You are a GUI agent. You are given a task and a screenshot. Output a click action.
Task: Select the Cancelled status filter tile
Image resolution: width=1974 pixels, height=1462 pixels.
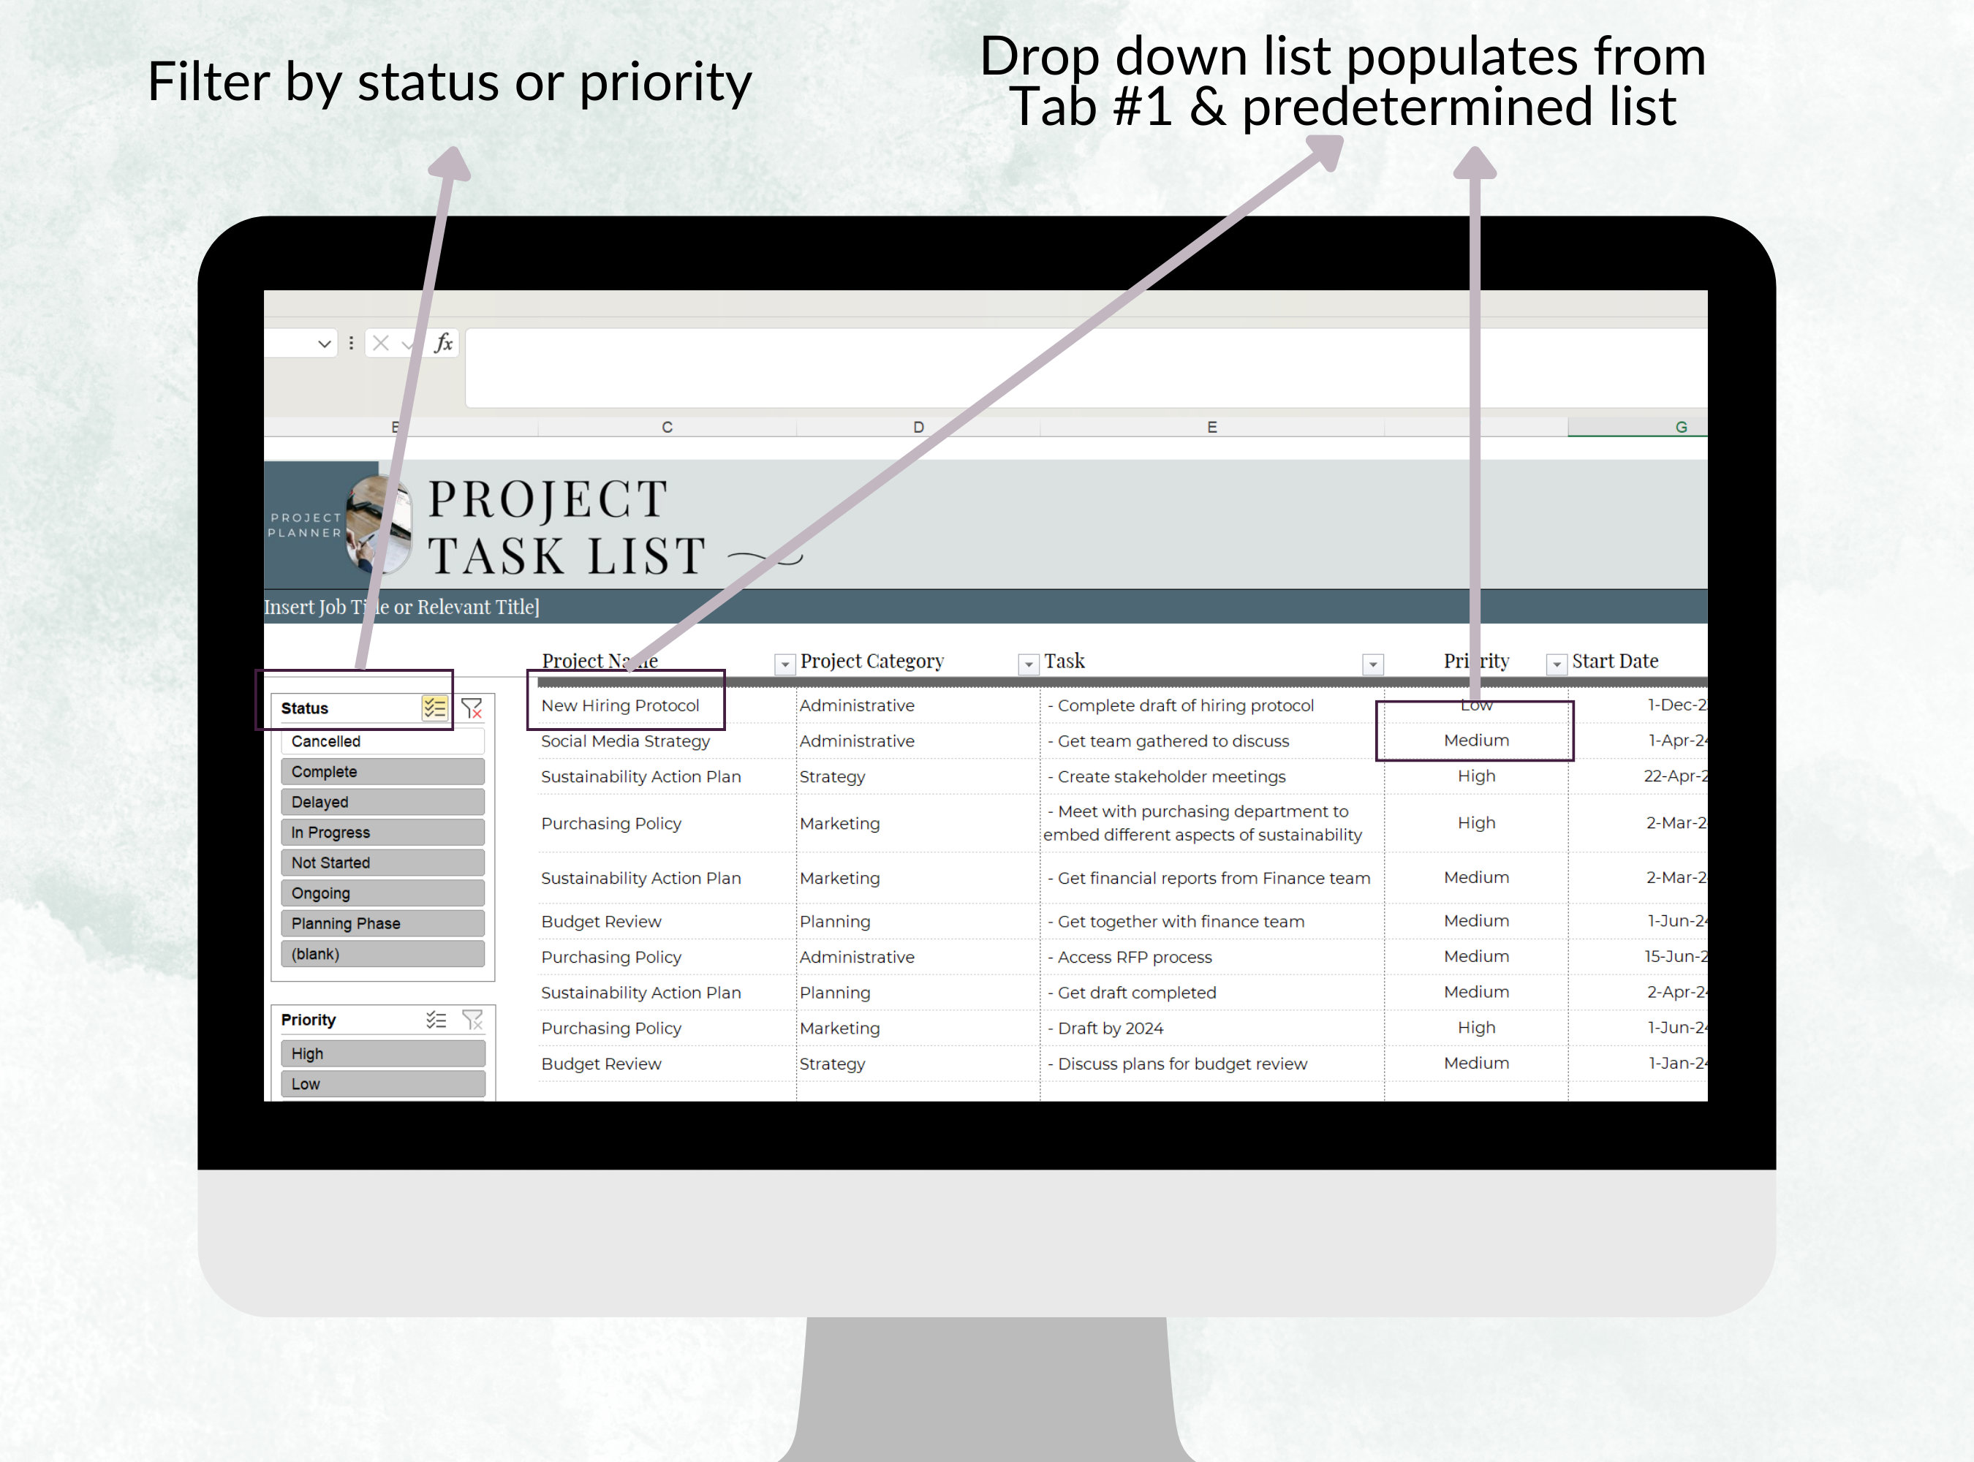(382, 742)
